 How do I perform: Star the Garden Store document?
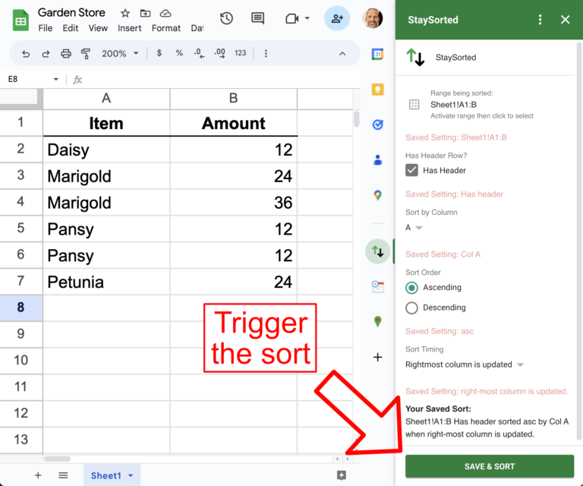[125, 14]
